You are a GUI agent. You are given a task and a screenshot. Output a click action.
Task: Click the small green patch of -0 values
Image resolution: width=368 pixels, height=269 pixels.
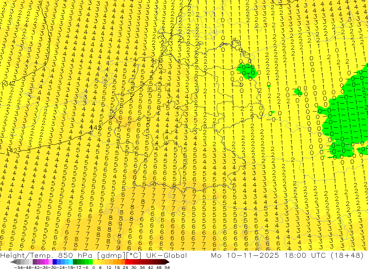click(247, 71)
